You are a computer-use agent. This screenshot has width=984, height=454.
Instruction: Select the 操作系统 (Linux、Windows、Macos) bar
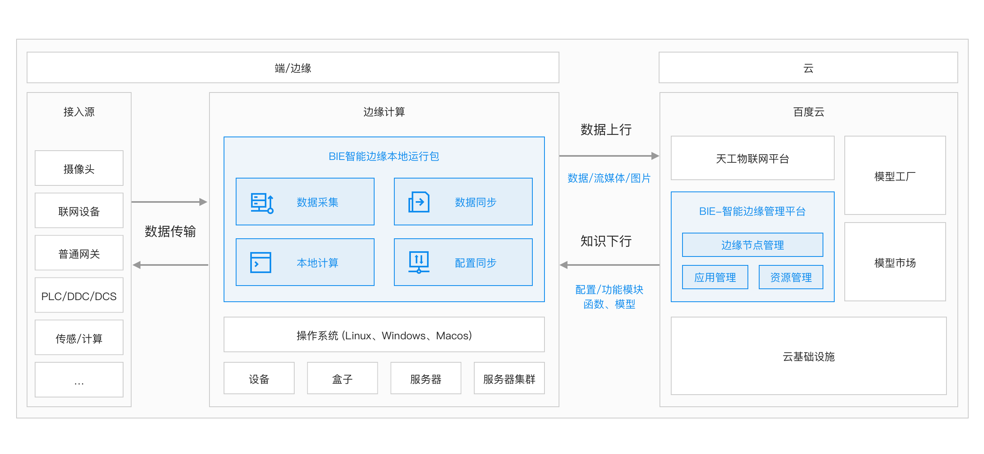click(x=384, y=334)
